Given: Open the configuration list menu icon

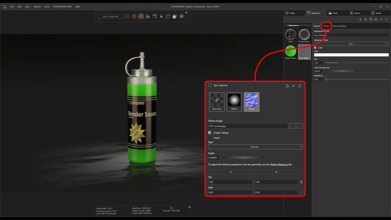Looking at the screenshot, I should (127, 16).
